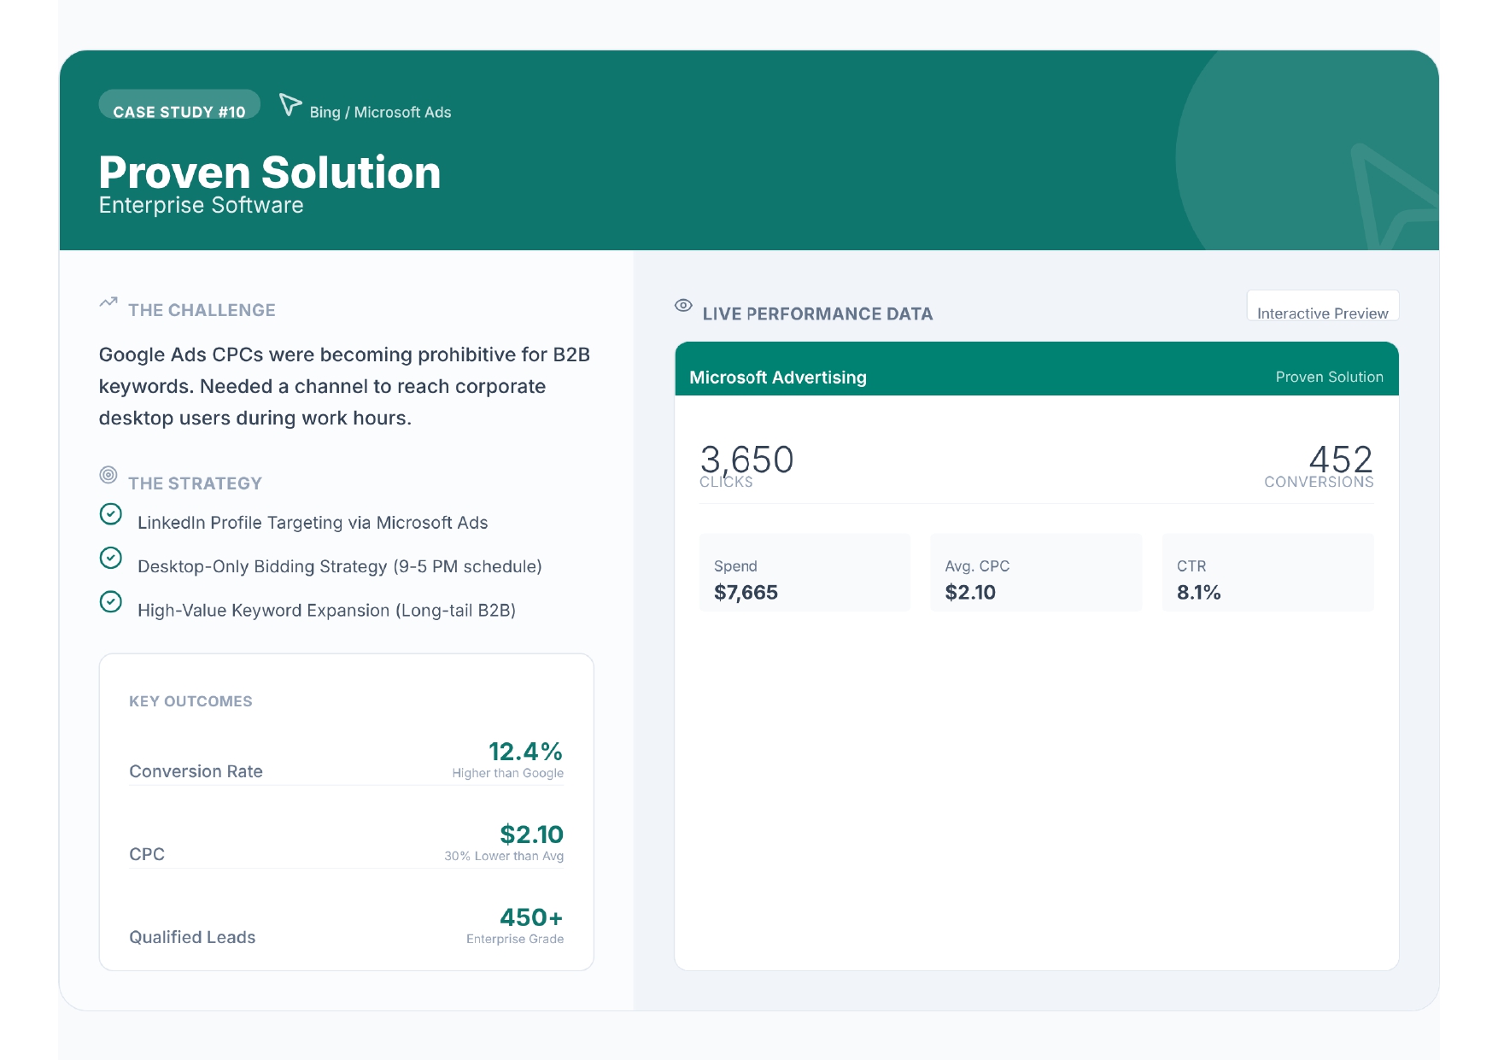
Task: Click the check icon for Desktop-Only Bidding Strategy
Action: 111,558
